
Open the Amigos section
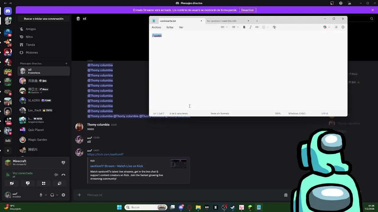[x=44, y=29]
